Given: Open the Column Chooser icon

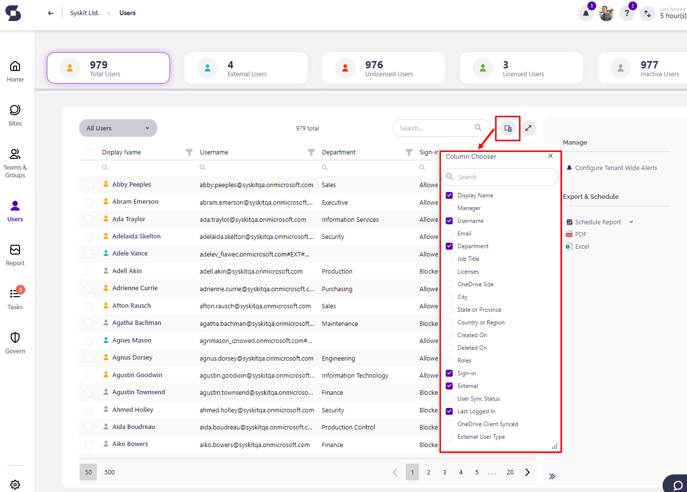Looking at the screenshot, I should coord(508,128).
